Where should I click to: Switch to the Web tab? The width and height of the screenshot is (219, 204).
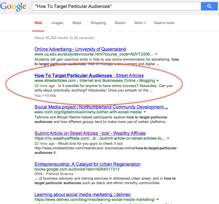tap(38, 23)
